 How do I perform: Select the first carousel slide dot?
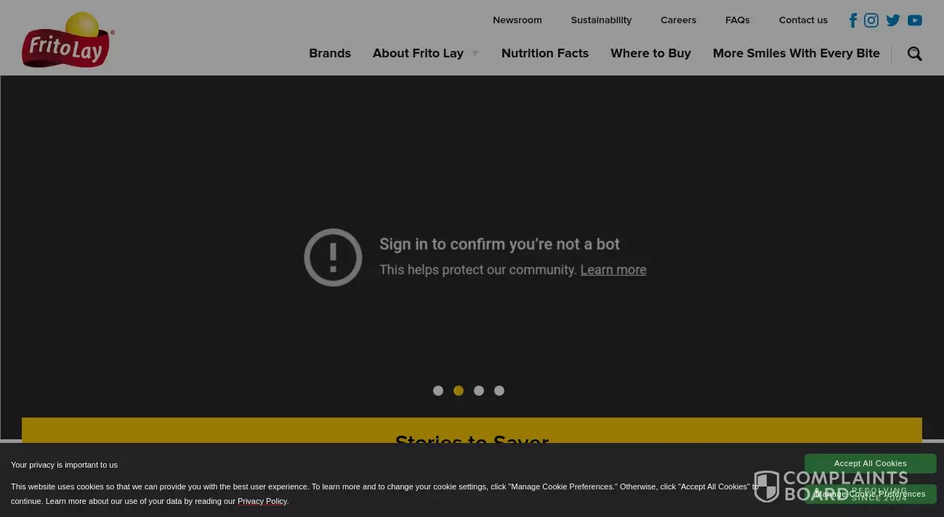coord(438,391)
